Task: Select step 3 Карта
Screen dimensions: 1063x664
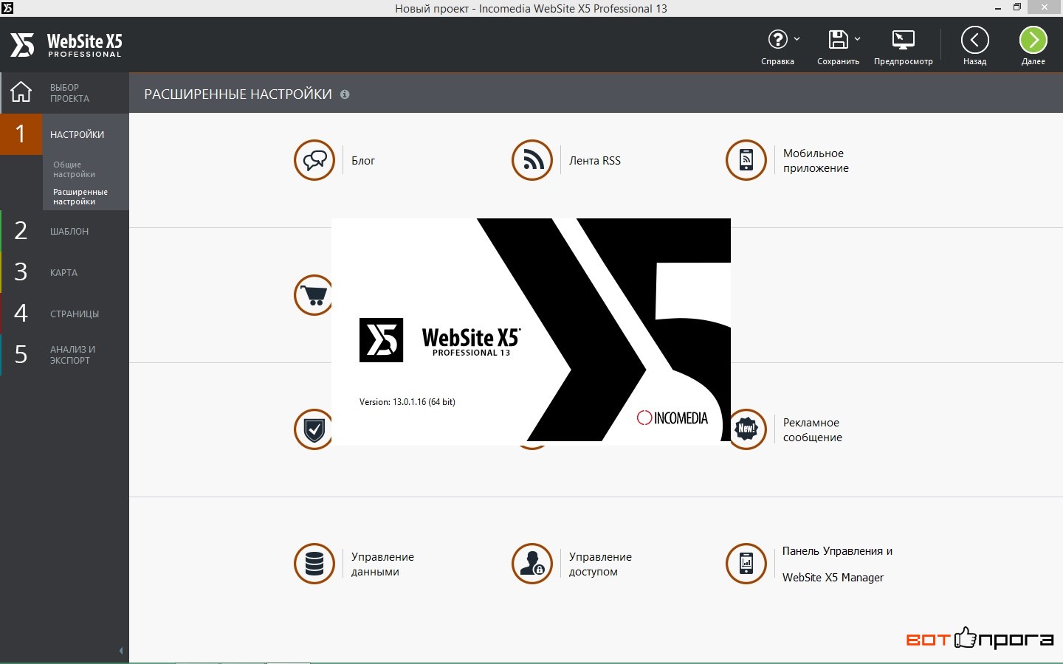Action: click(64, 272)
